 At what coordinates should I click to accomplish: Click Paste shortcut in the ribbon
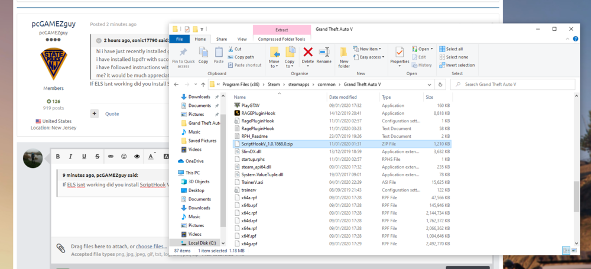244,65
